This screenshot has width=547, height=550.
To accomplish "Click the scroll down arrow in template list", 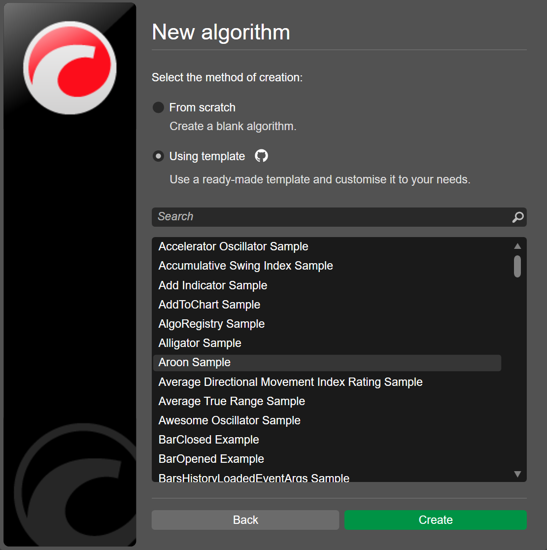I will point(517,474).
